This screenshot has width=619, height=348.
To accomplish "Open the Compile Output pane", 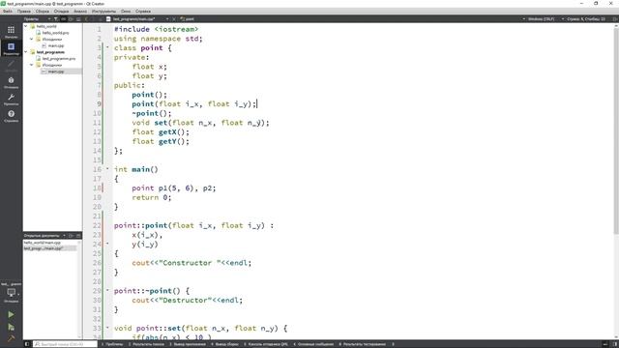I will click(224, 344).
